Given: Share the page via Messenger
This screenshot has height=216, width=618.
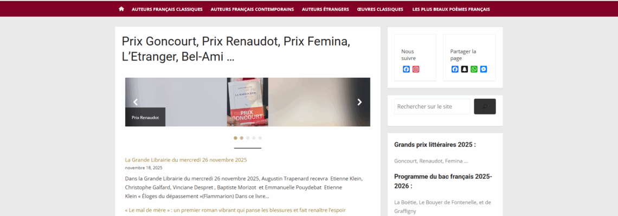Looking at the screenshot, I should [484, 69].
